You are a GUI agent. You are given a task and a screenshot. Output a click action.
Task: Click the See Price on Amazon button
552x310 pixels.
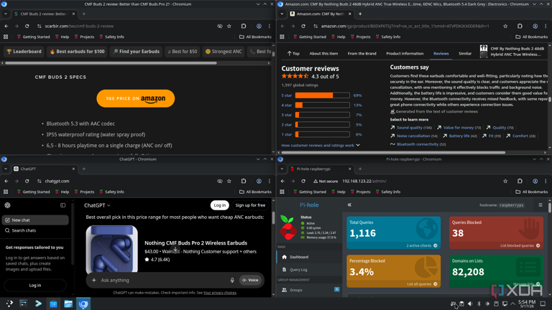click(136, 98)
